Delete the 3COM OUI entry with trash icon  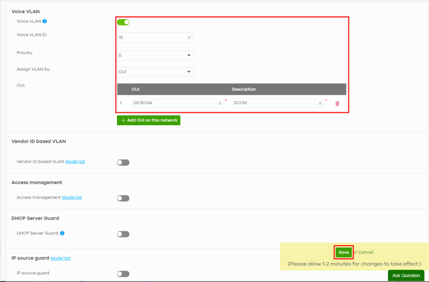[x=337, y=103]
